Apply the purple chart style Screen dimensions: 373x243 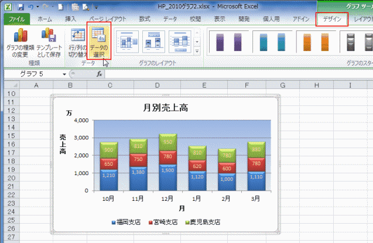[x=229, y=42]
